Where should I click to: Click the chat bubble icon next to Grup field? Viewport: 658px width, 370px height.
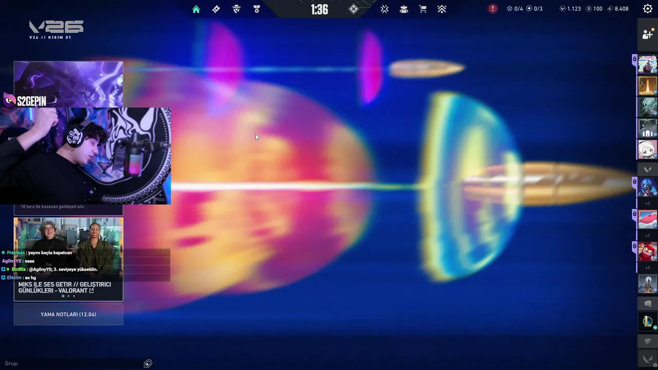[148, 363]
